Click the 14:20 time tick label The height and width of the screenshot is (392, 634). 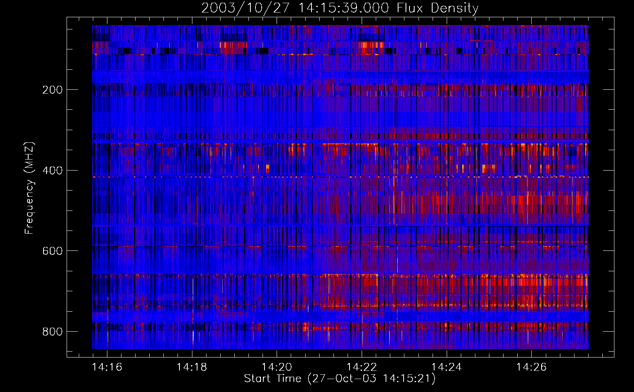point(277,367)
